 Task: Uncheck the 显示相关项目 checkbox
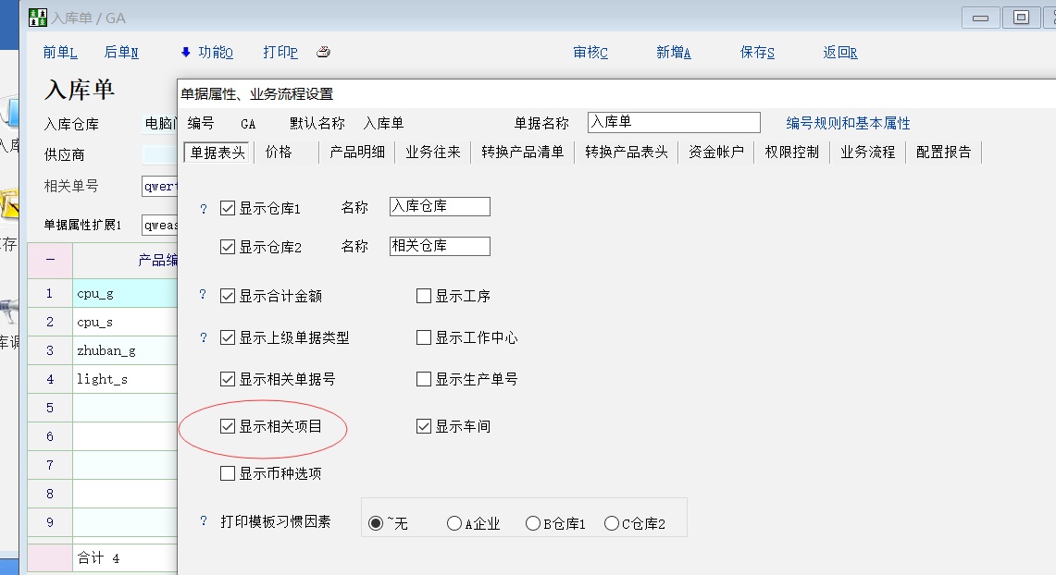(228, 426)
